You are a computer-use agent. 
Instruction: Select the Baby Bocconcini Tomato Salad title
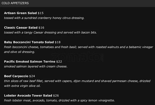(x=29, y=42)
